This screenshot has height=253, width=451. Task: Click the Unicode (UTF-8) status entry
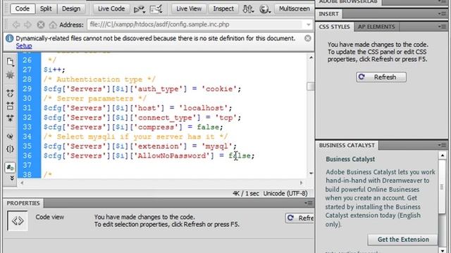point(285,193)
